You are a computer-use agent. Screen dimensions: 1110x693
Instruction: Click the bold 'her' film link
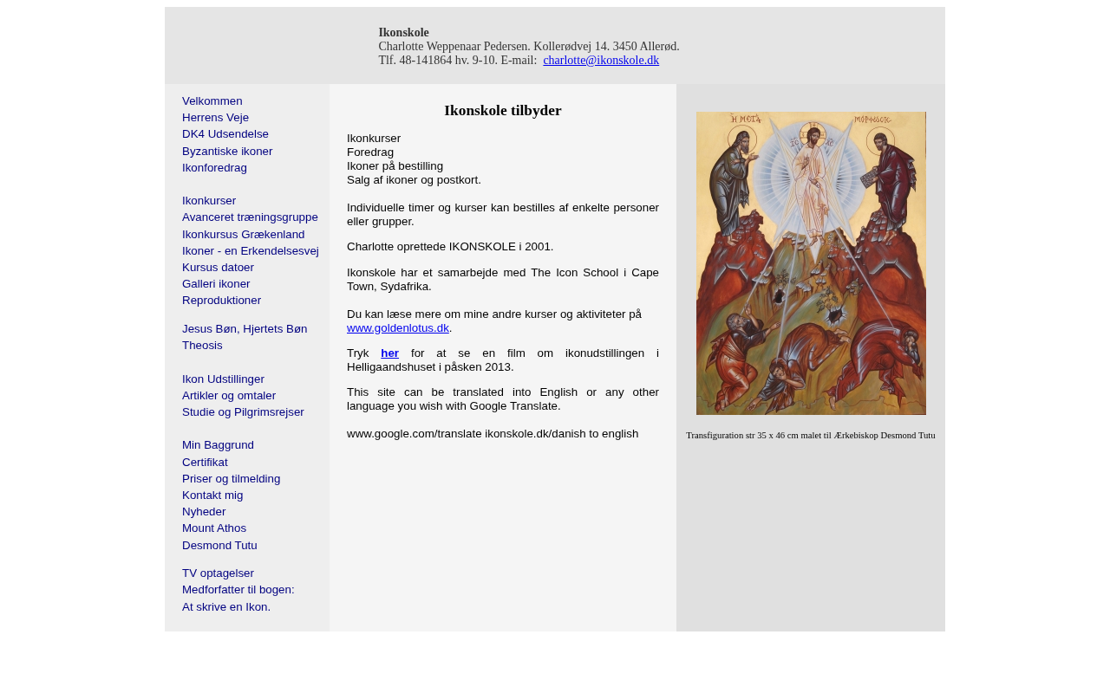pyautogui.click(x=389, y=353)
